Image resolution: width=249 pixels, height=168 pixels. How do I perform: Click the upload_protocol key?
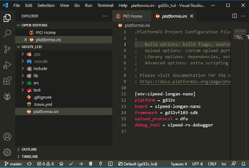153,119
